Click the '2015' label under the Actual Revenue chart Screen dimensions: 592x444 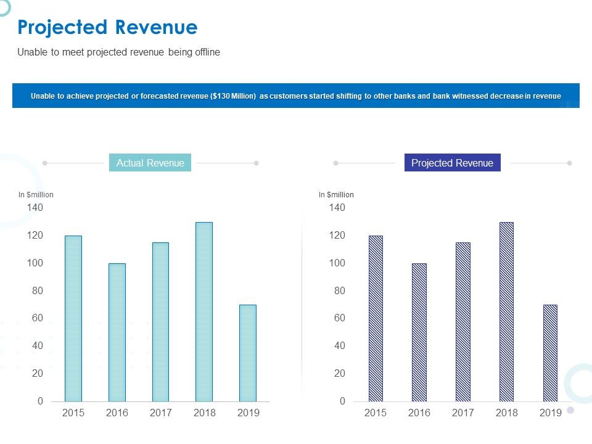[x=73, y=413]
